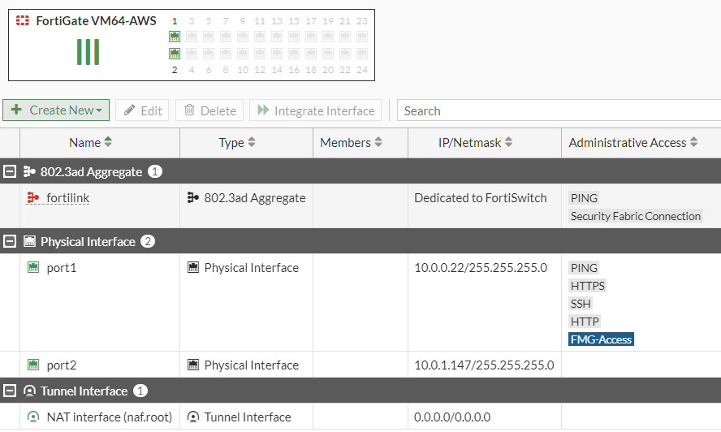Click Tunnel Interface type icon in NAT row
The width and height of the screenshot is (721, 432).
coord(193,417)
